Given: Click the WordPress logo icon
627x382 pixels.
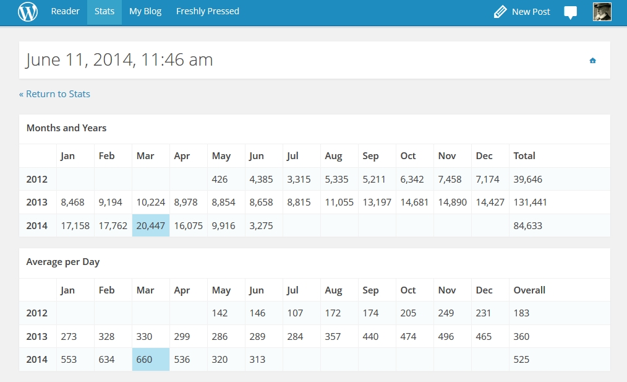Looking at the screenshot, I should coord(28,12).
